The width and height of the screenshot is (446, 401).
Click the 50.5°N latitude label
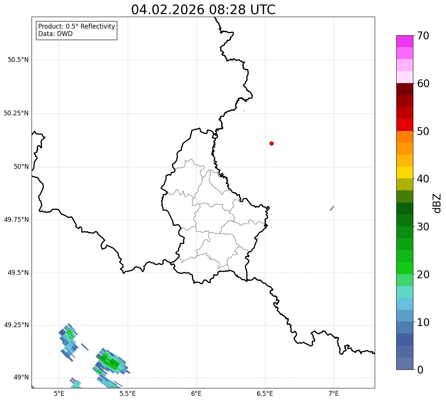pos(18,60)
